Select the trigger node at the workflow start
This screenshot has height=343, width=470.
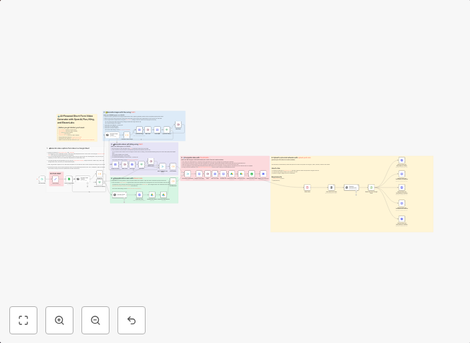point(41,179)
